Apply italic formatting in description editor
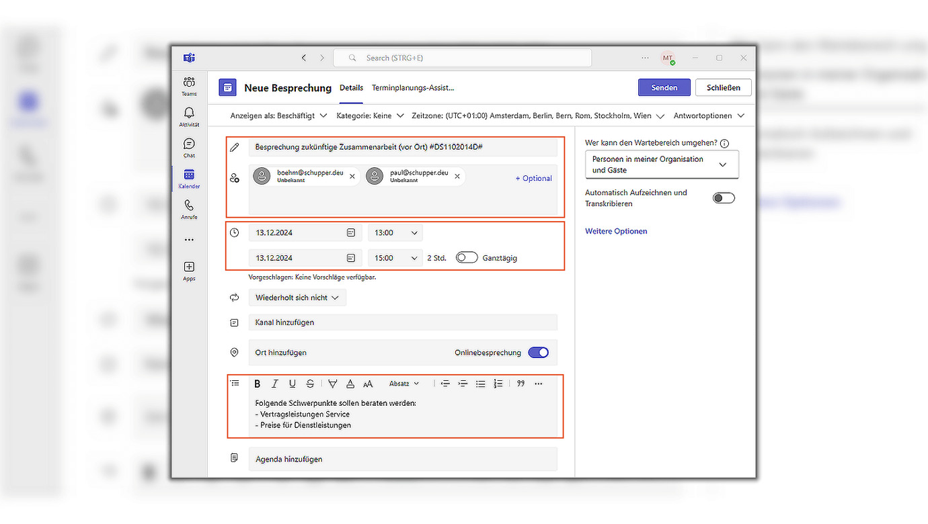928x524 pixels. tap(274, 384)
